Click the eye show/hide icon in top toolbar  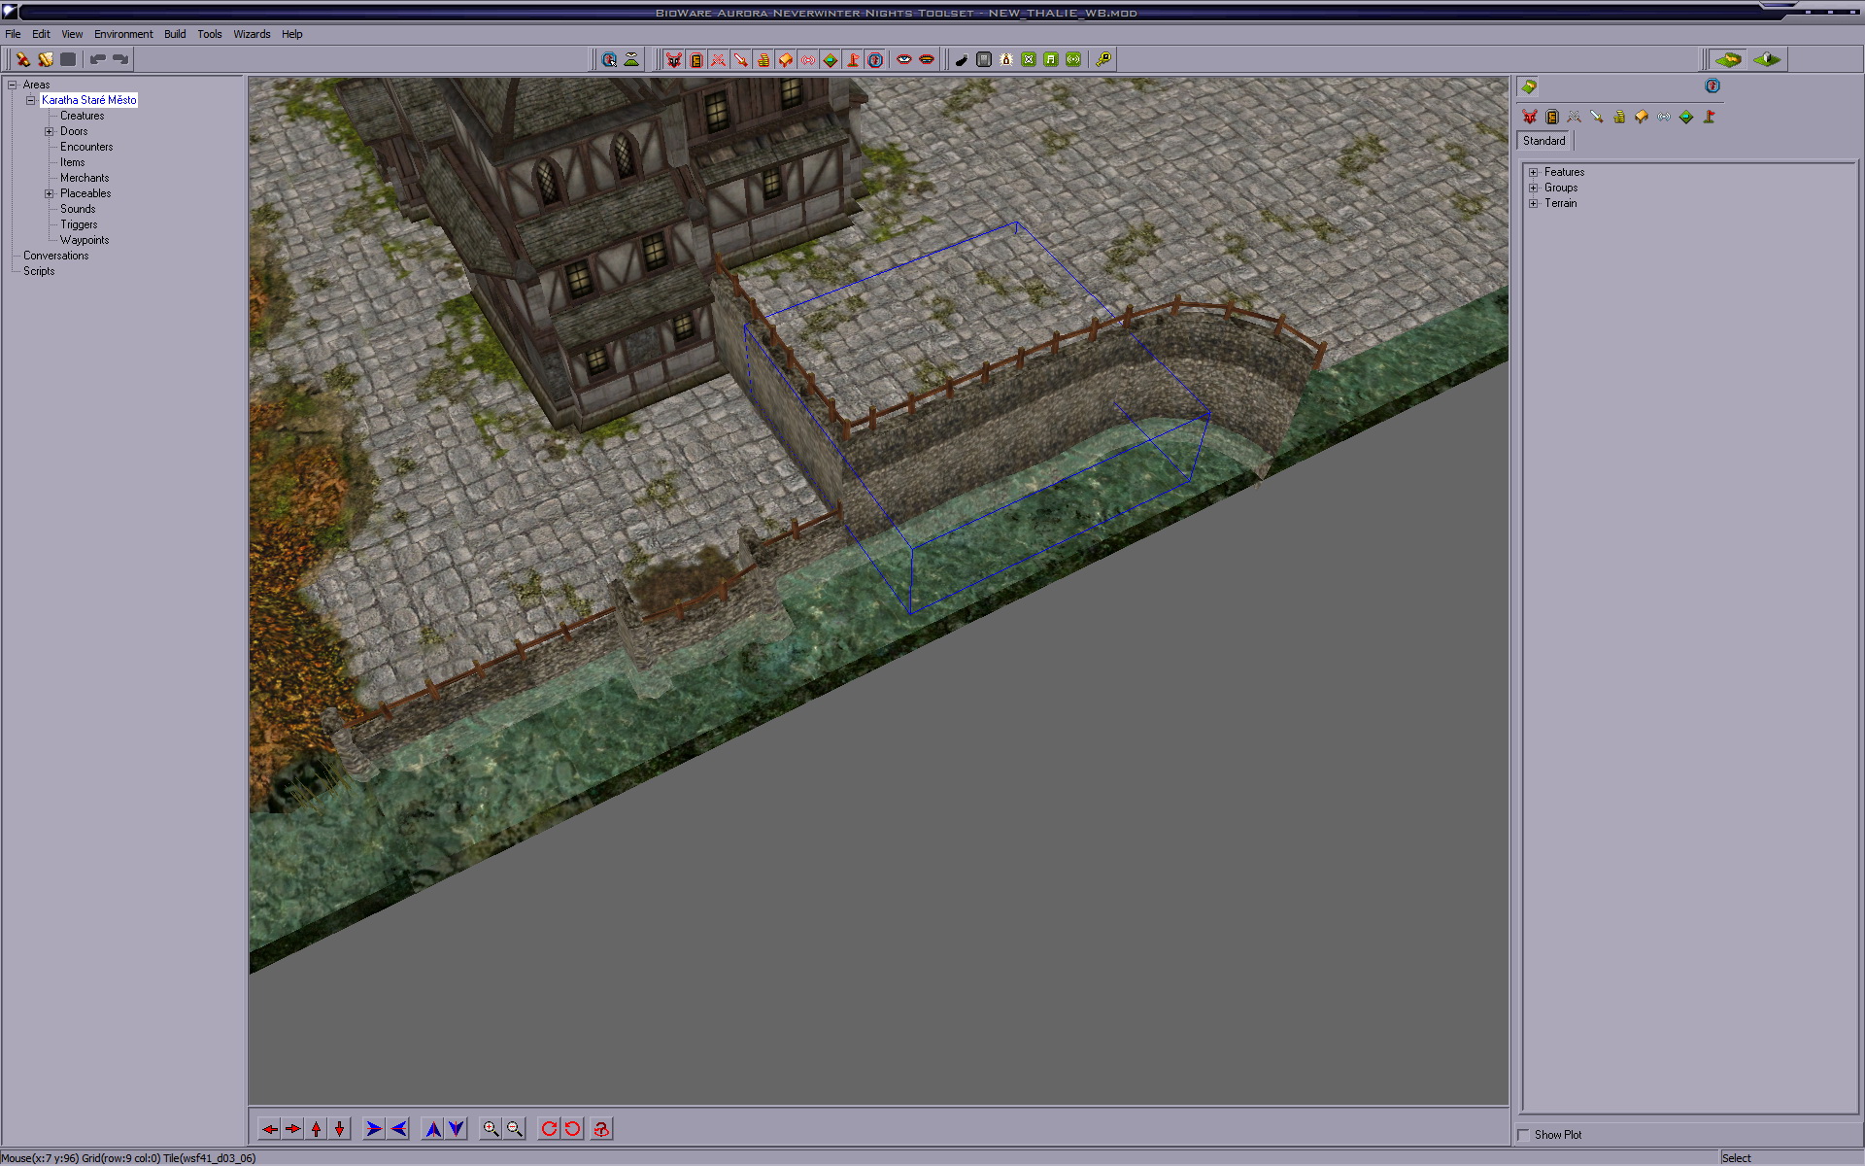[x=904, y=60]
